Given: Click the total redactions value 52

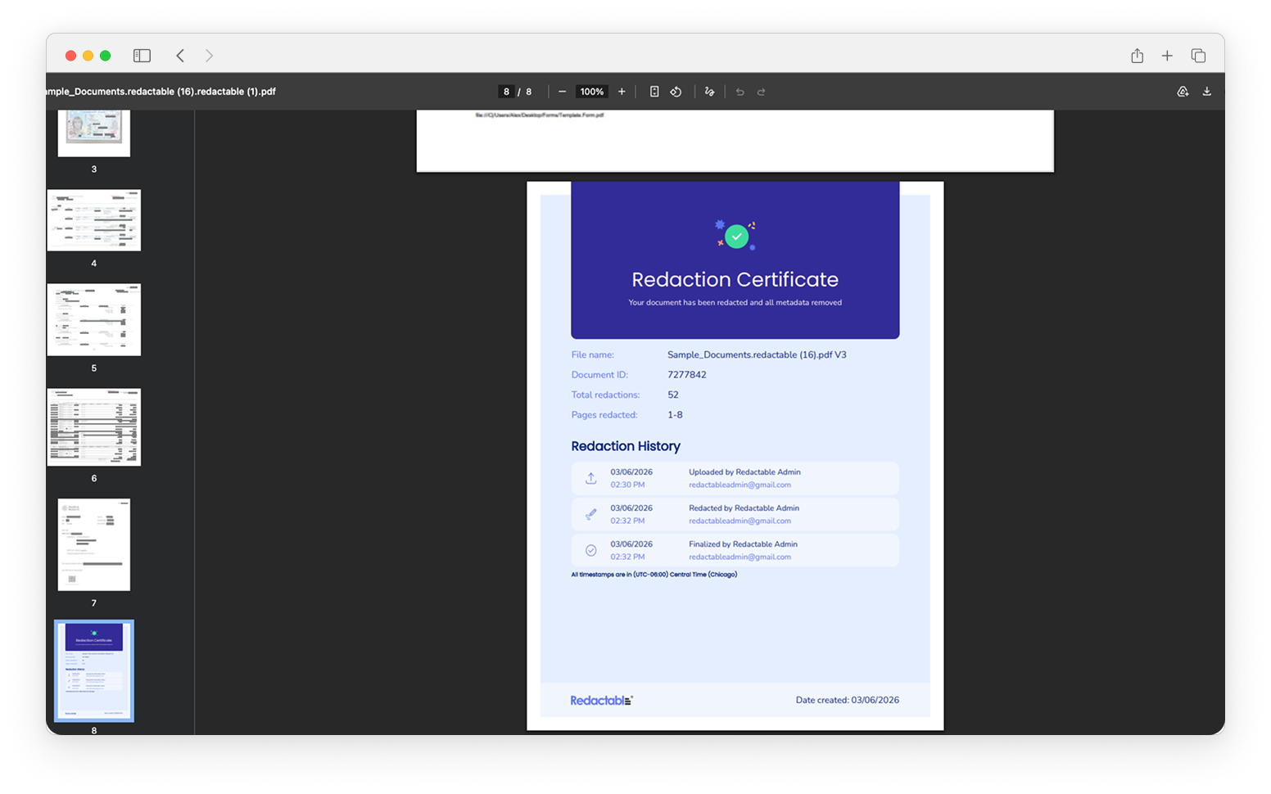Looking at the screenshot, I should (x=672, y=395).
